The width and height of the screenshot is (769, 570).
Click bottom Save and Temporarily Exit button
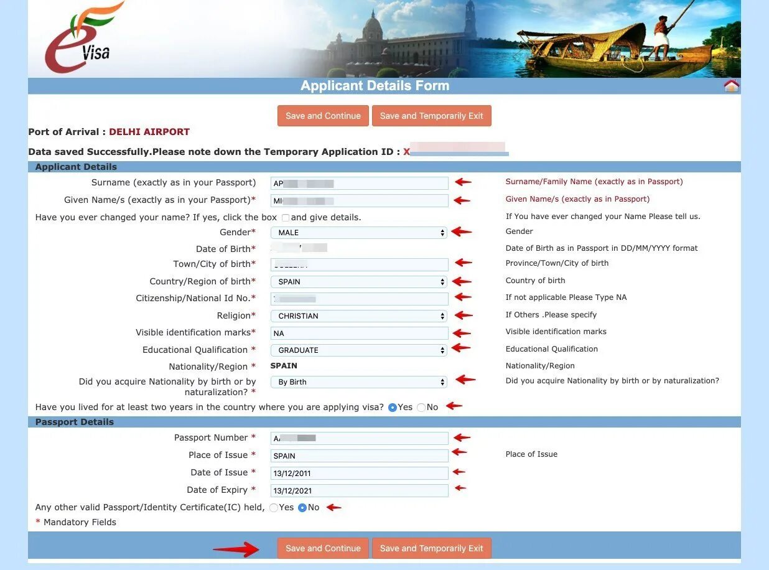pyautogui.click(x=431, y=548)
